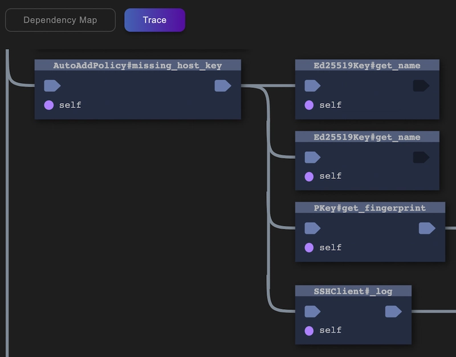Select self label in SSHClient#_log node
456x357 pixels.
[x=331, y=330]
